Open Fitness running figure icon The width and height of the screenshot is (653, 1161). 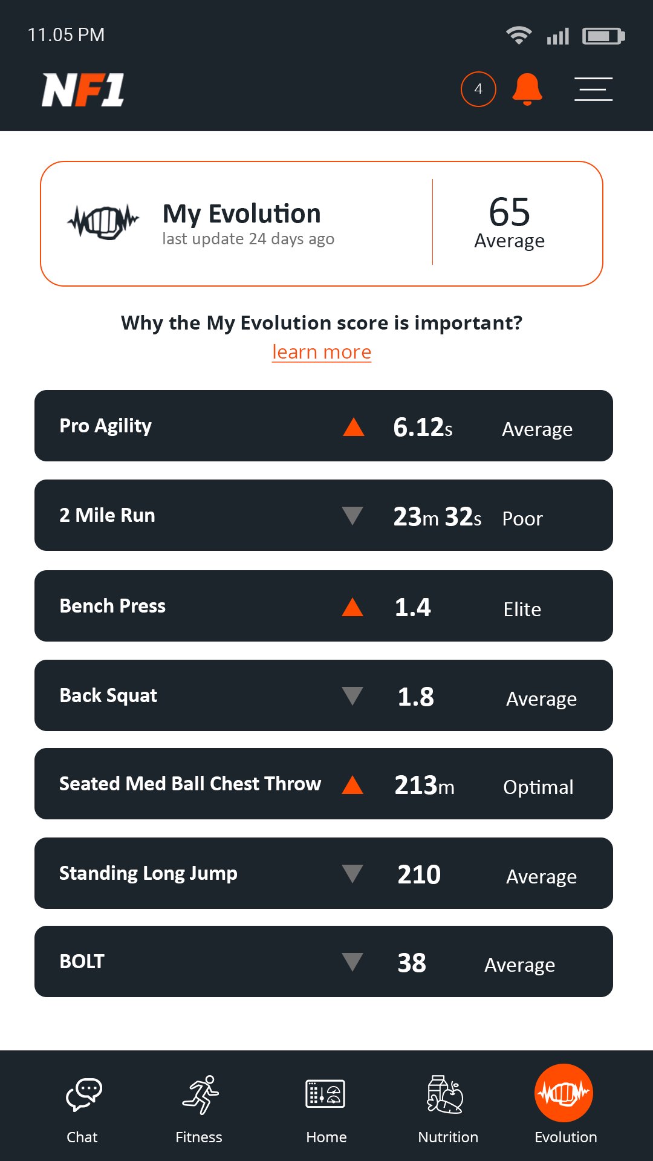200,1094
